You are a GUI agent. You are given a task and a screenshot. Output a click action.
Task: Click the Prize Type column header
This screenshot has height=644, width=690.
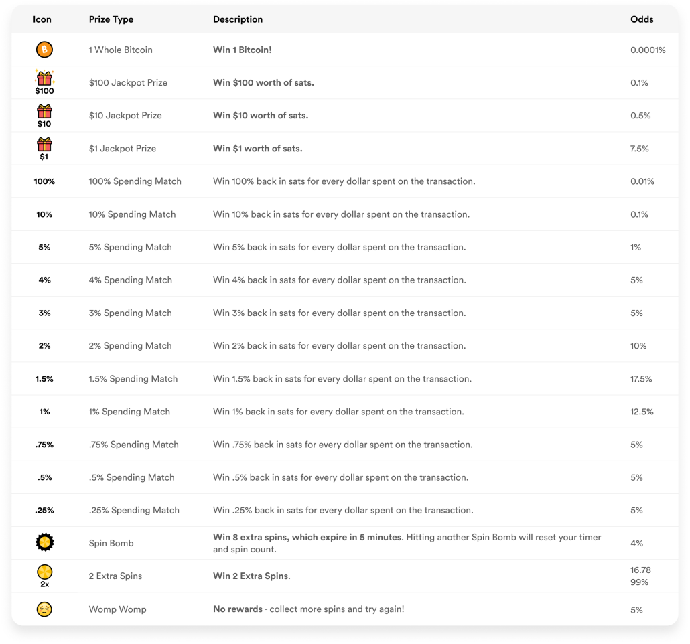pyautogui.click(x=111, y=19)
